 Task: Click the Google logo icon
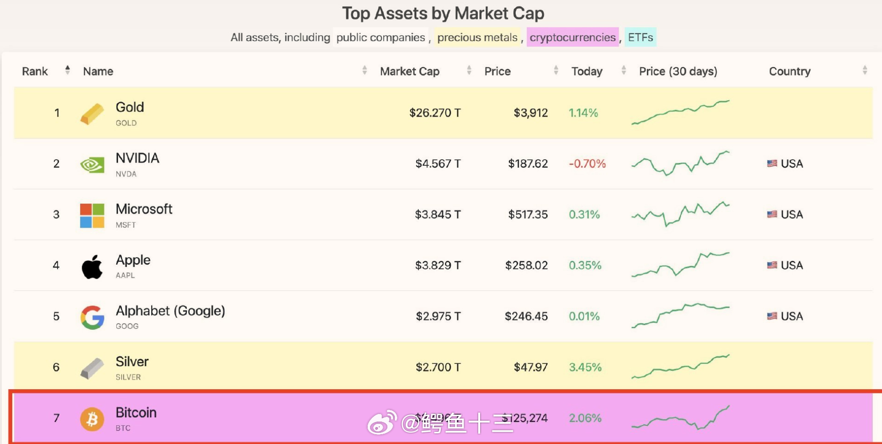coord(92,317)
